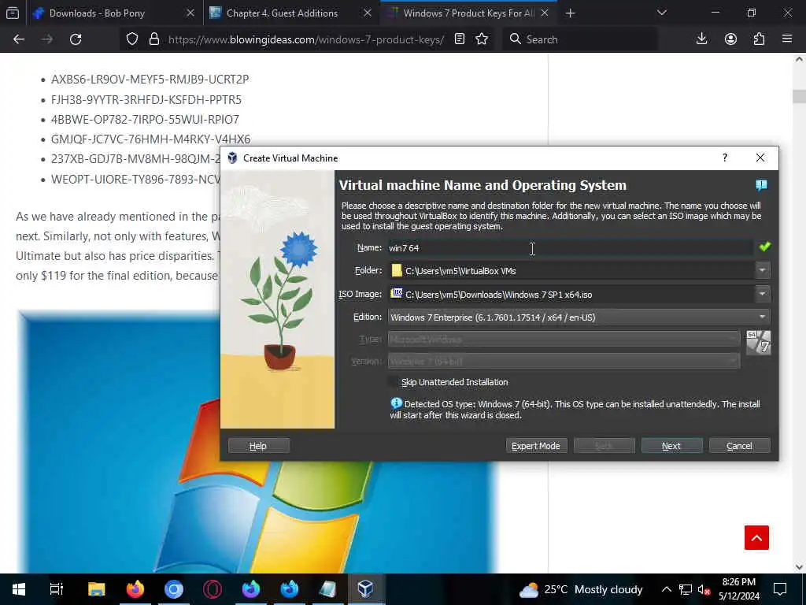Click Next in the wizard
This screenshot has height=605, width=806.
[x=671, y=446]
